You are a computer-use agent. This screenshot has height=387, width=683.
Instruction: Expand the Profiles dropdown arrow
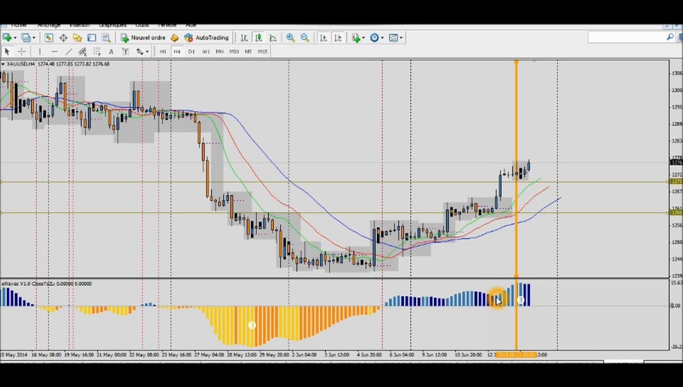33,38
